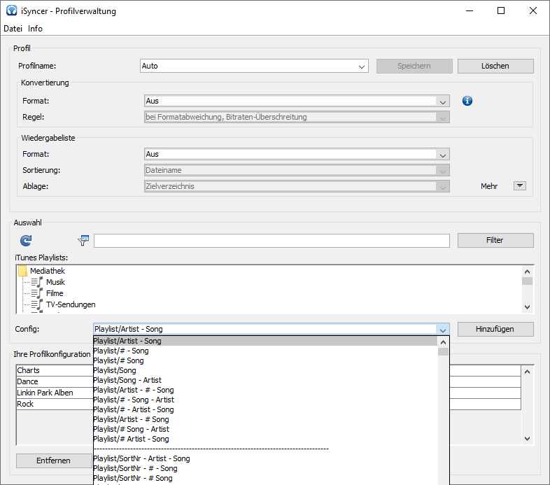Click the playlist icon next to Filme
The image size is (550, 485).
37,293
